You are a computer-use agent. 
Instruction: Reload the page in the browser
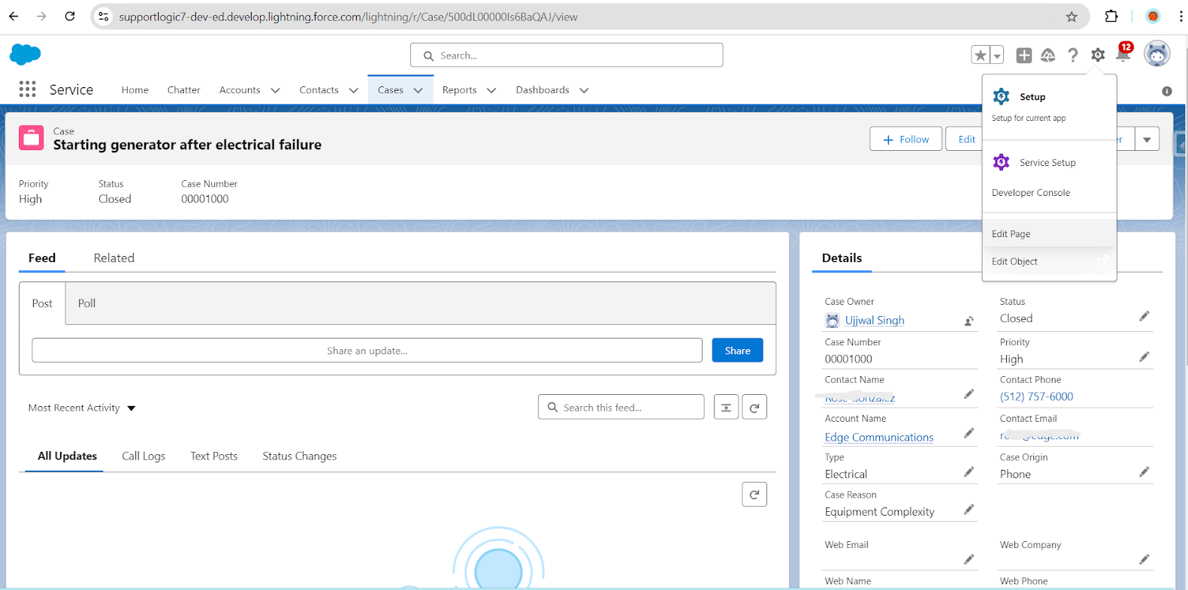coord(69,16)
